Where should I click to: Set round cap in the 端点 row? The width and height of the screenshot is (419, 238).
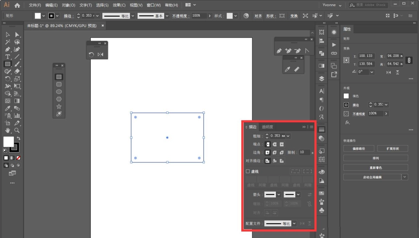pyautogui.click(x=274, y=144)
